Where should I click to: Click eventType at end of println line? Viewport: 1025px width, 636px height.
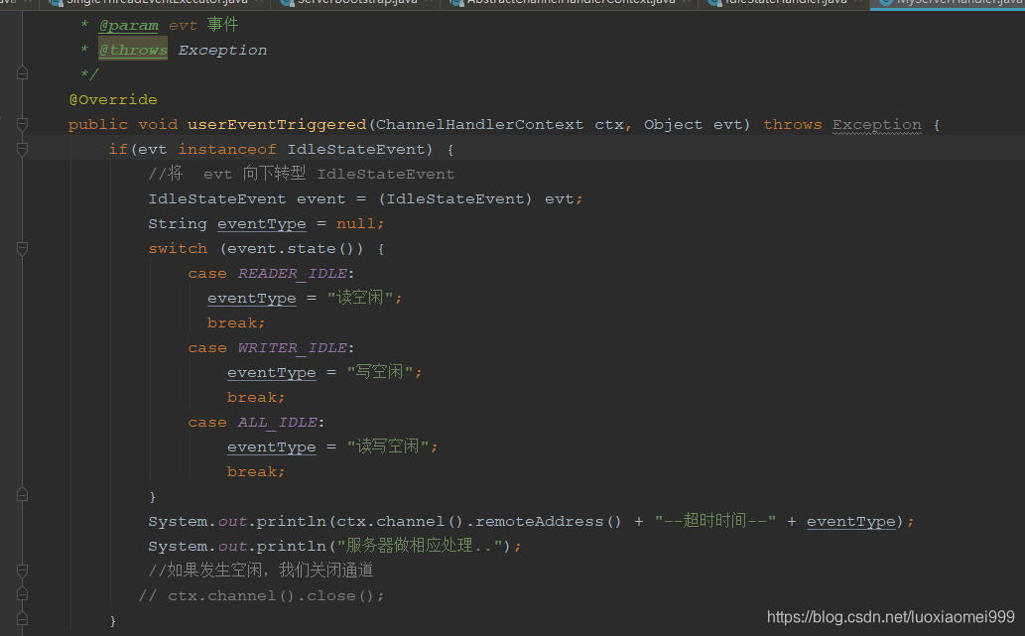pyautogui.click(x=850, y=522)
